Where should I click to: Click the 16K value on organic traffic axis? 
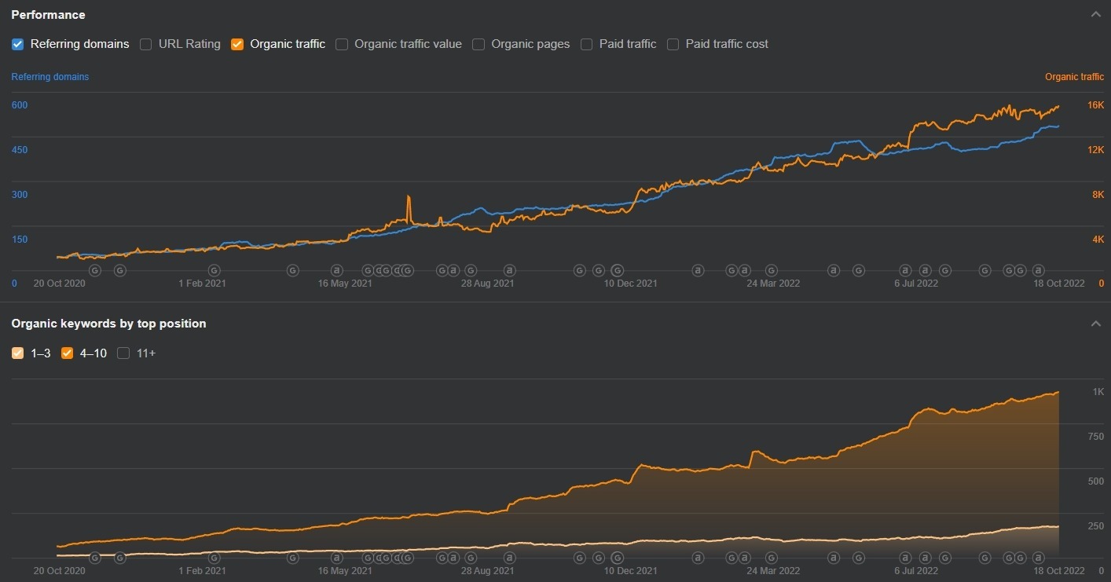pos(1095,105)
